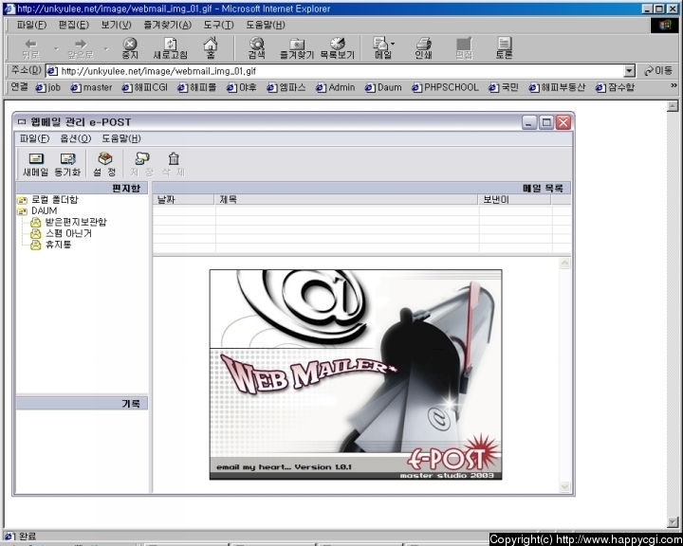Click the 받은편지보관함 mailbox icon
The width and height of the screenshot is (683, 546).
[36, 223]
